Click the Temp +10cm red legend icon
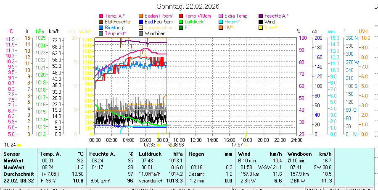 pyautogui.click(x=181, y=16)
